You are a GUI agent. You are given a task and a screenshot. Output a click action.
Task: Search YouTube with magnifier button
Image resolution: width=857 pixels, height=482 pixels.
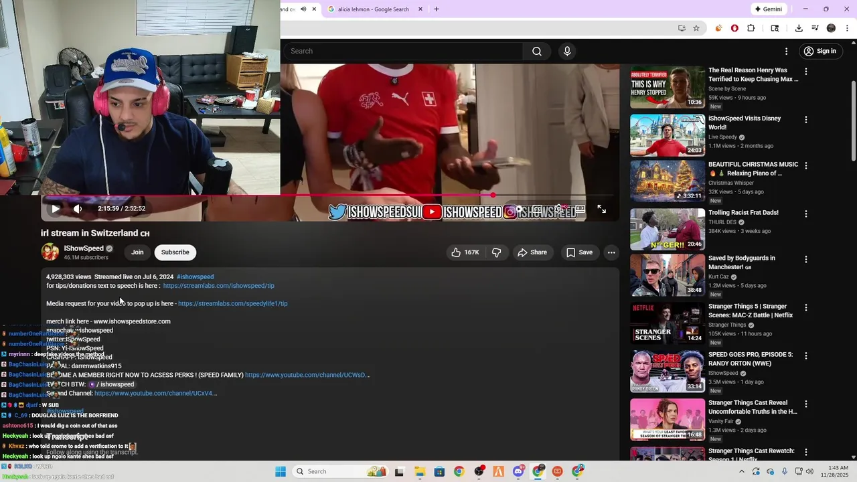[537, 52]
